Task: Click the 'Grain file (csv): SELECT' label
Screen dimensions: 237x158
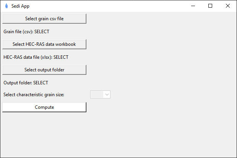Action: tap(26, 32)
